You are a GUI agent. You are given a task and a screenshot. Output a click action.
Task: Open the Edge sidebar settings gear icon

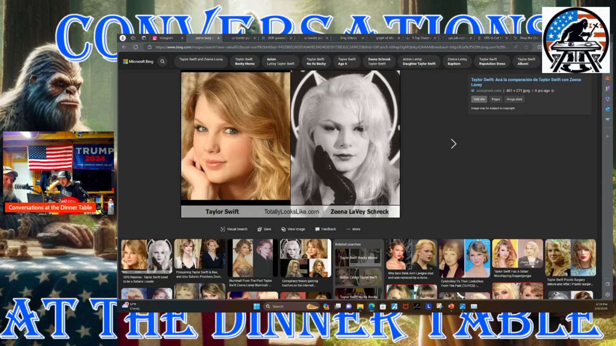point(608,294)
